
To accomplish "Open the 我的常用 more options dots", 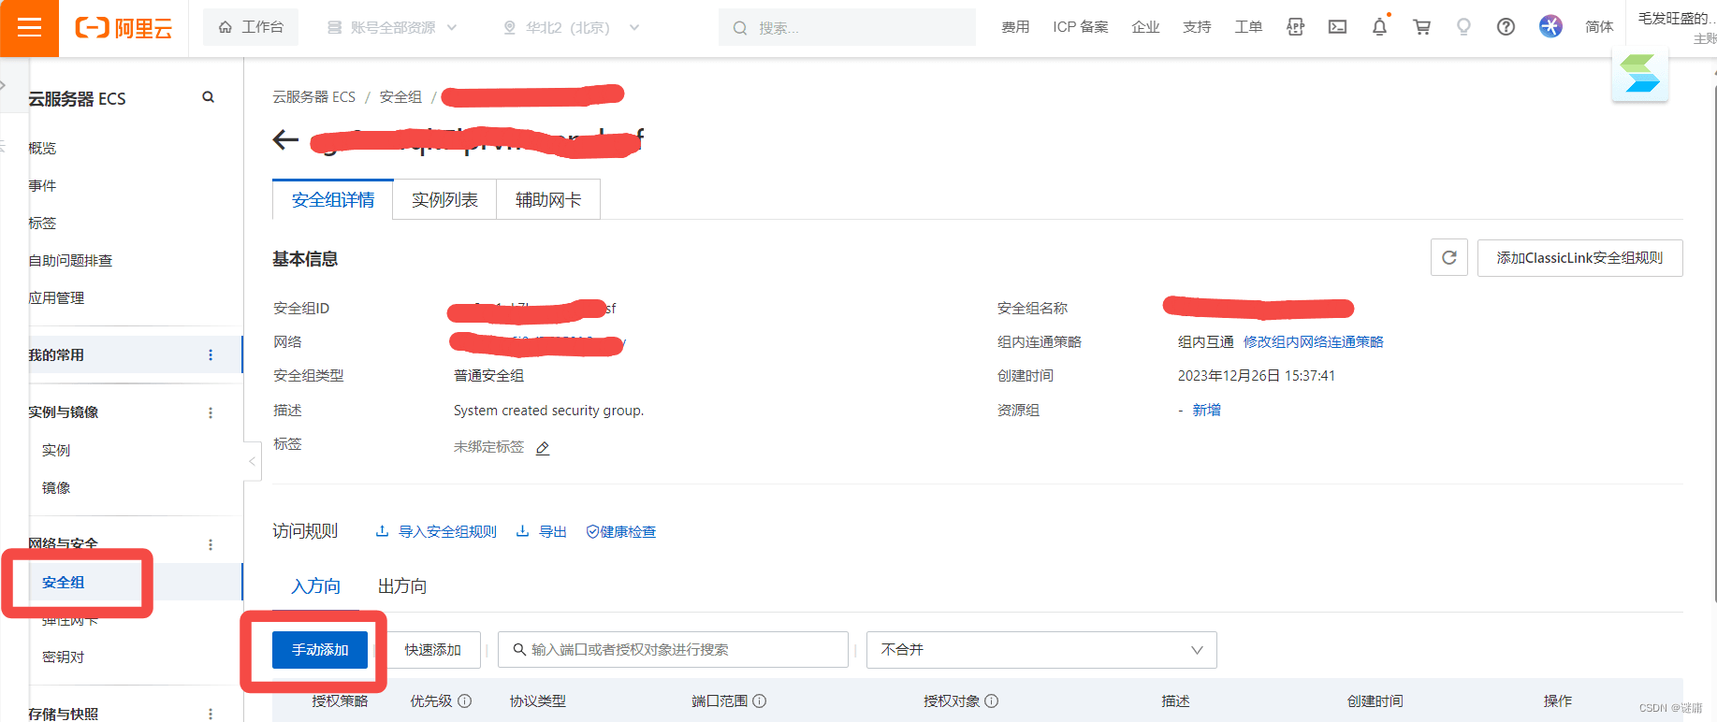I will pos(211,355).
